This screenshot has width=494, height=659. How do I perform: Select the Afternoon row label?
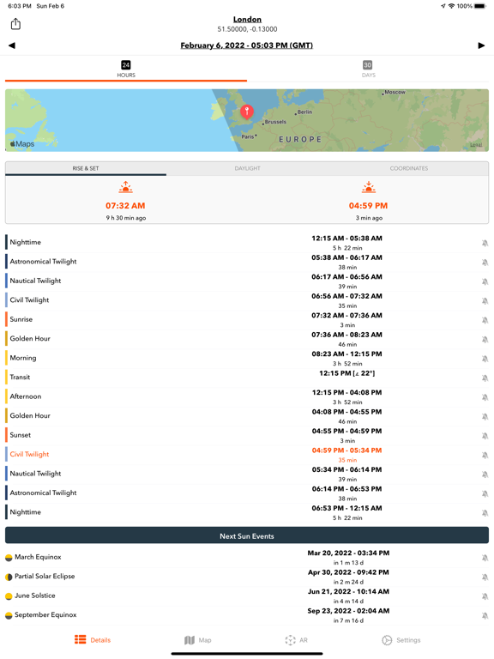(x=26, y=396)
